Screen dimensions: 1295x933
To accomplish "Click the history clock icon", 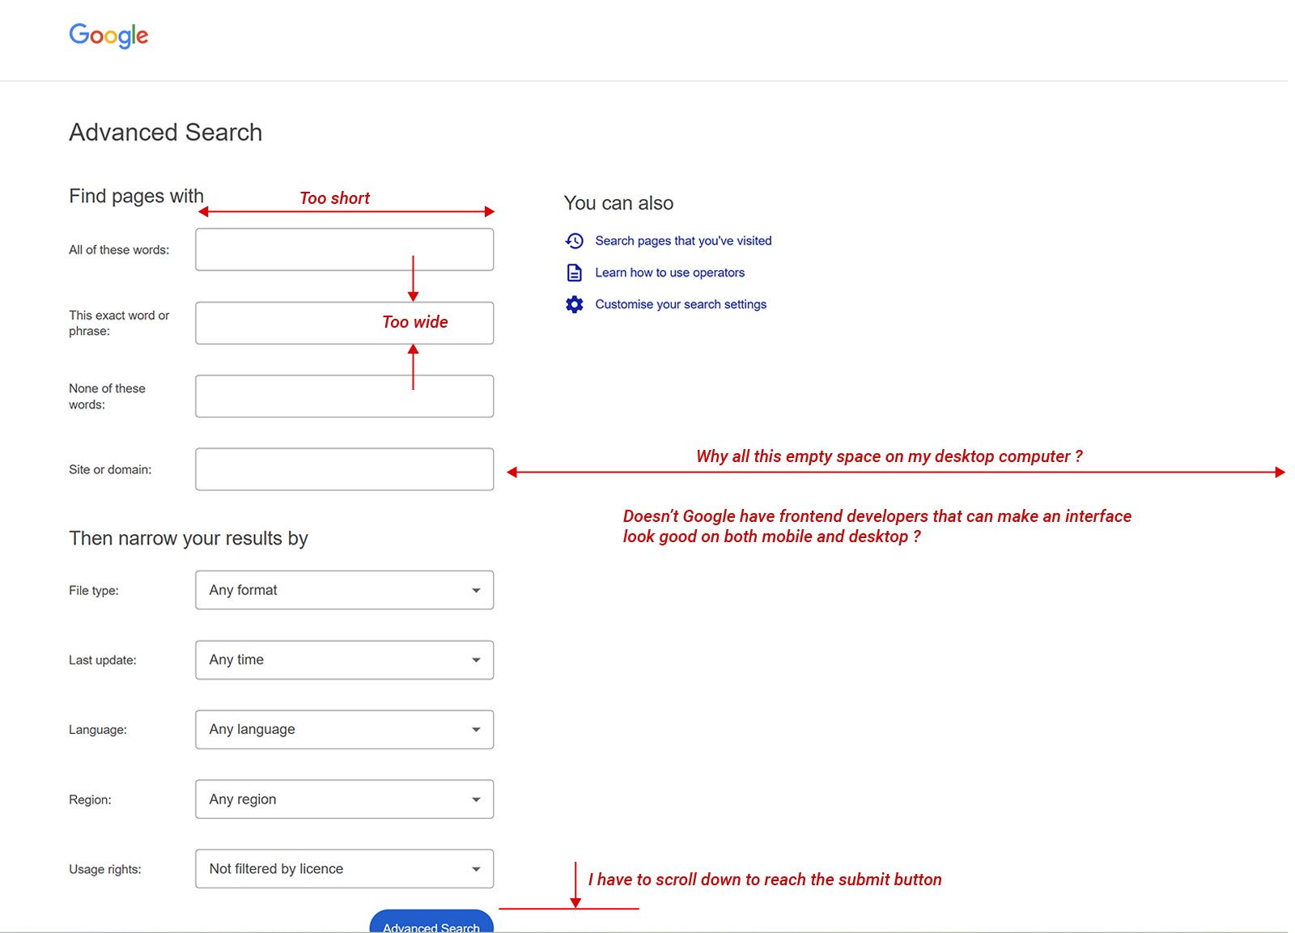I will tap(575, 240).
